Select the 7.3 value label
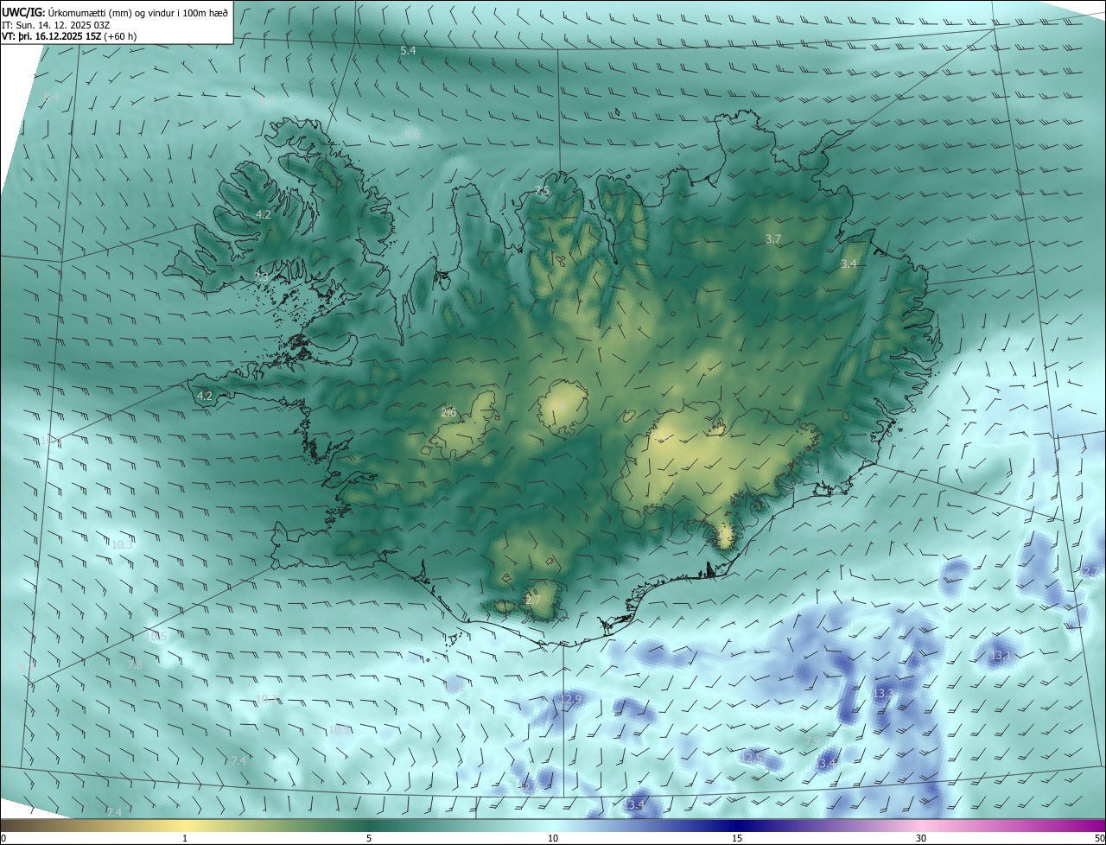 pos(263,276)
